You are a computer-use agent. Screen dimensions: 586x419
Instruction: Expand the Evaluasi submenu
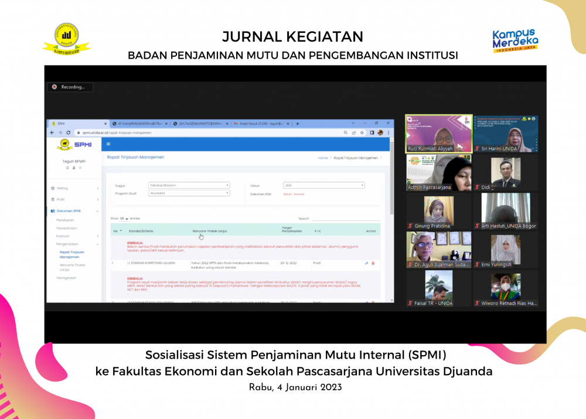pos(98,236)
